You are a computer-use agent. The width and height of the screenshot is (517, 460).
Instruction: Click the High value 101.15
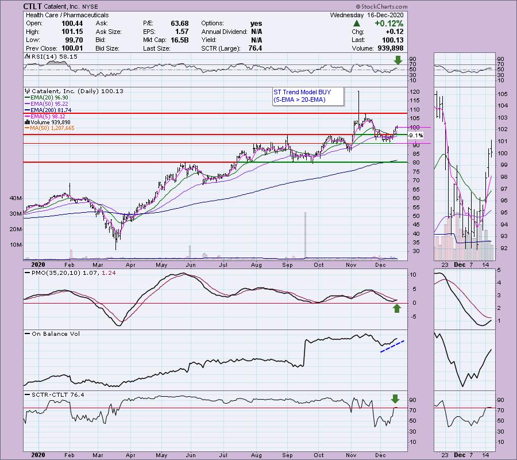coord(72,32)
